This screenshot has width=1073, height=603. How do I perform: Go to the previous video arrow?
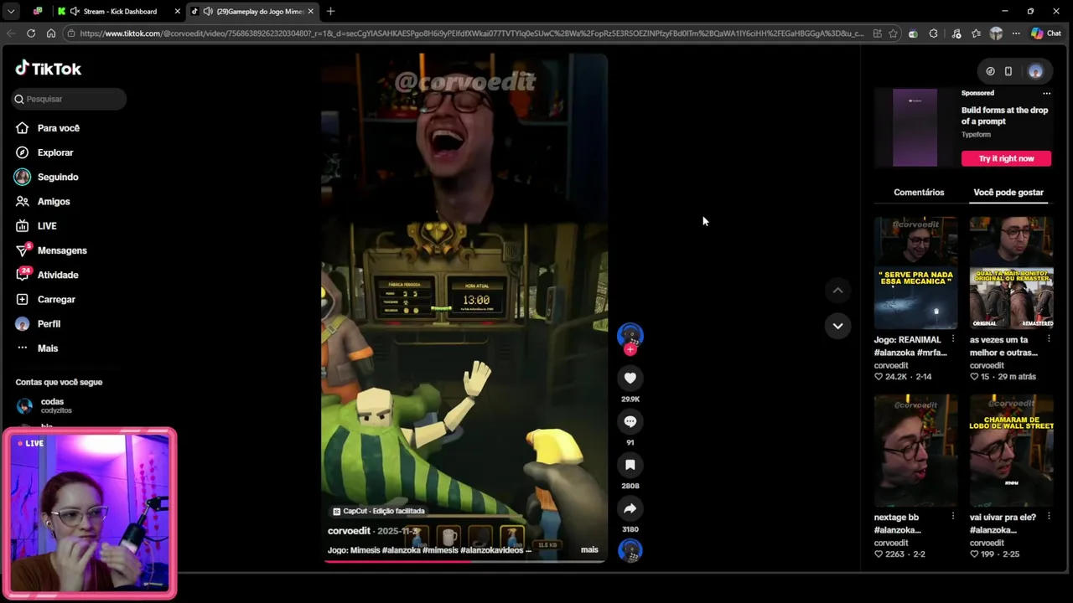(837, 291)
